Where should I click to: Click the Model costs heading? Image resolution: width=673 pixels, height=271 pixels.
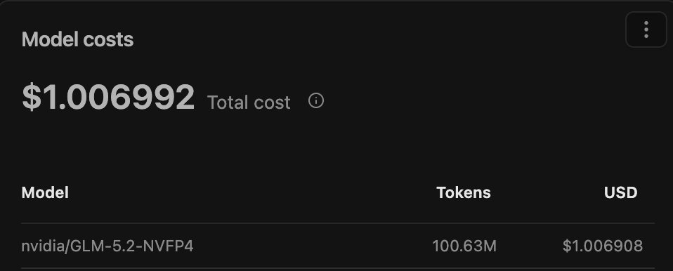coord(78,39)
